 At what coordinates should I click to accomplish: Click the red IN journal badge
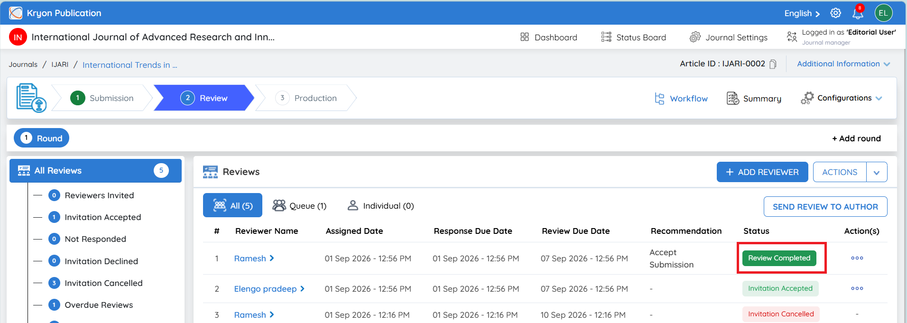pos(18,37)
